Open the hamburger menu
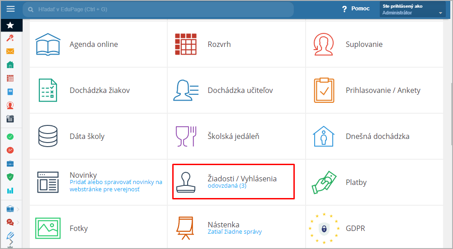The image size is (453, 249). coord(10,9)
